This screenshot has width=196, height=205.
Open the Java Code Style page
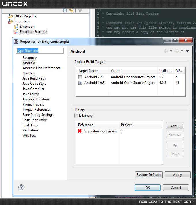[34, 84]
